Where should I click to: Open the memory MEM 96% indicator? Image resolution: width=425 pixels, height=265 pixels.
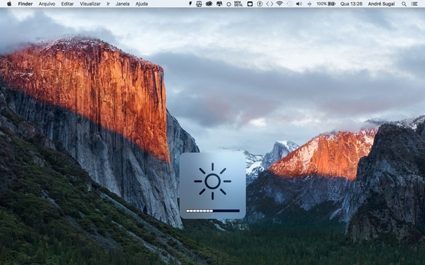click(x=238, y=4)
